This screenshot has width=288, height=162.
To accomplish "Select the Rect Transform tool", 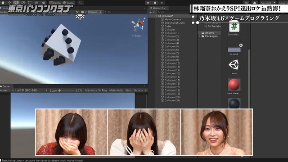I will click(30, 3).
